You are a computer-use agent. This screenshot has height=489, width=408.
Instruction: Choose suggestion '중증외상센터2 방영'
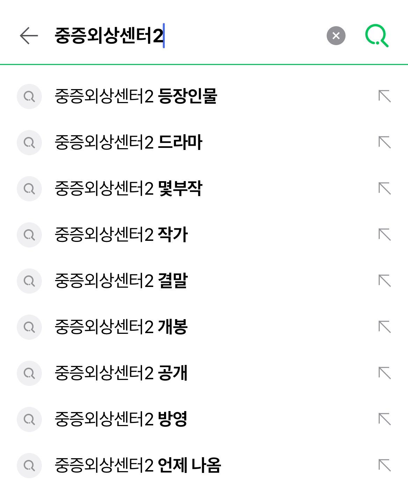pos(121,419)
